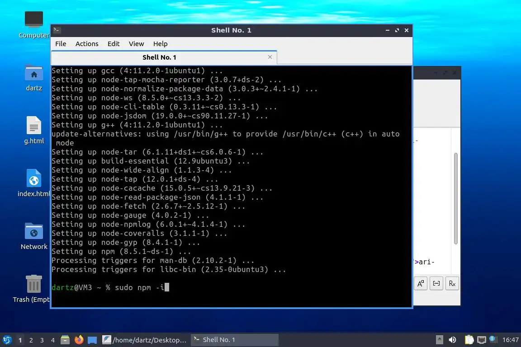This screenshot has height=347, width=521.
Task: Click the 'Setting up node-jsdom' line
Action: click(160, 116)
